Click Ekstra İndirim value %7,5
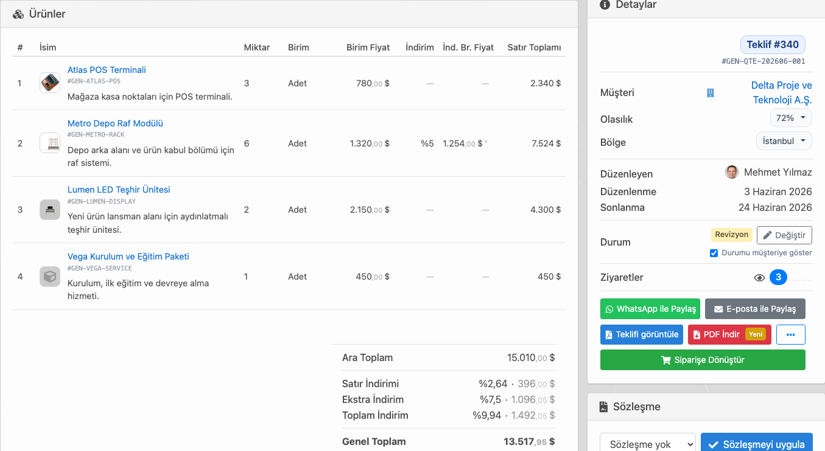This screenshot has width=825, height=451. point(490,400)
